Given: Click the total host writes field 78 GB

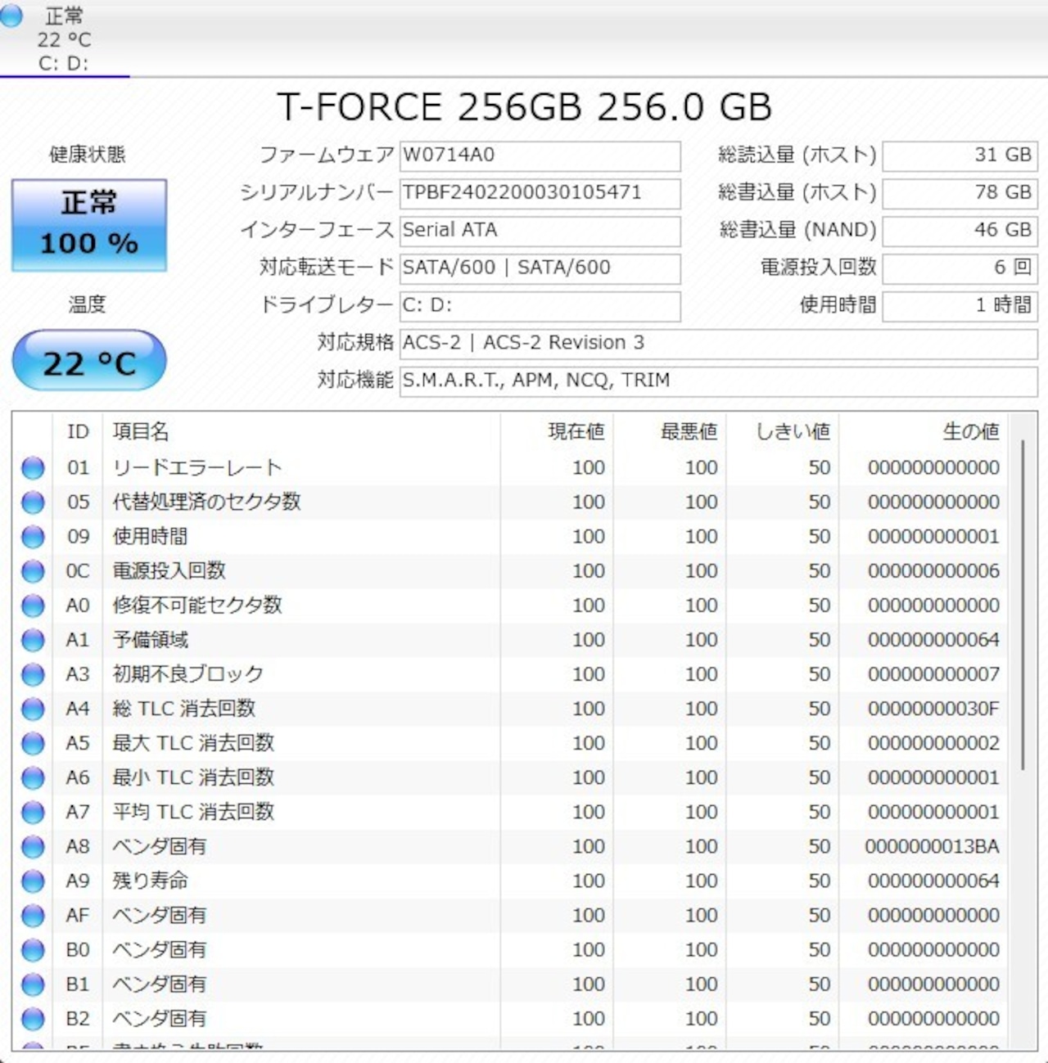Looking at the screenshot, I should [960, 193].
